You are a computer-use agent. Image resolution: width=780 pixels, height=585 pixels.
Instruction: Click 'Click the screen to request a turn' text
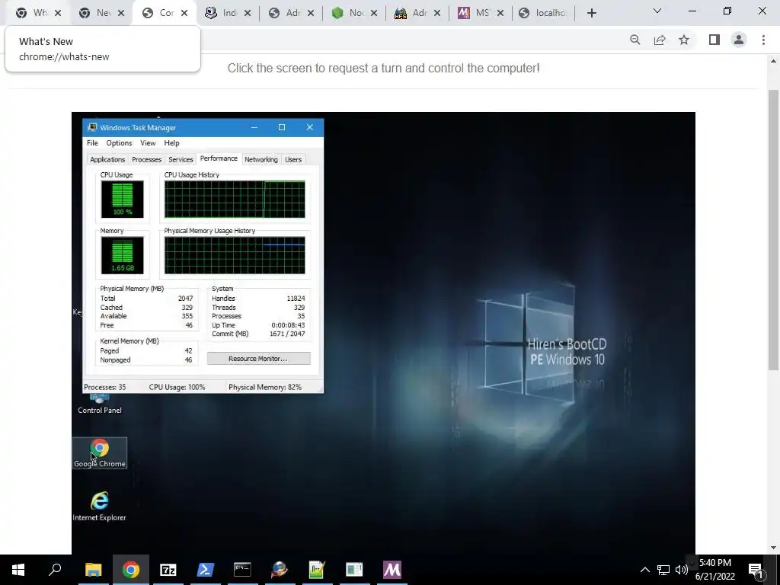tap(384, 68)
